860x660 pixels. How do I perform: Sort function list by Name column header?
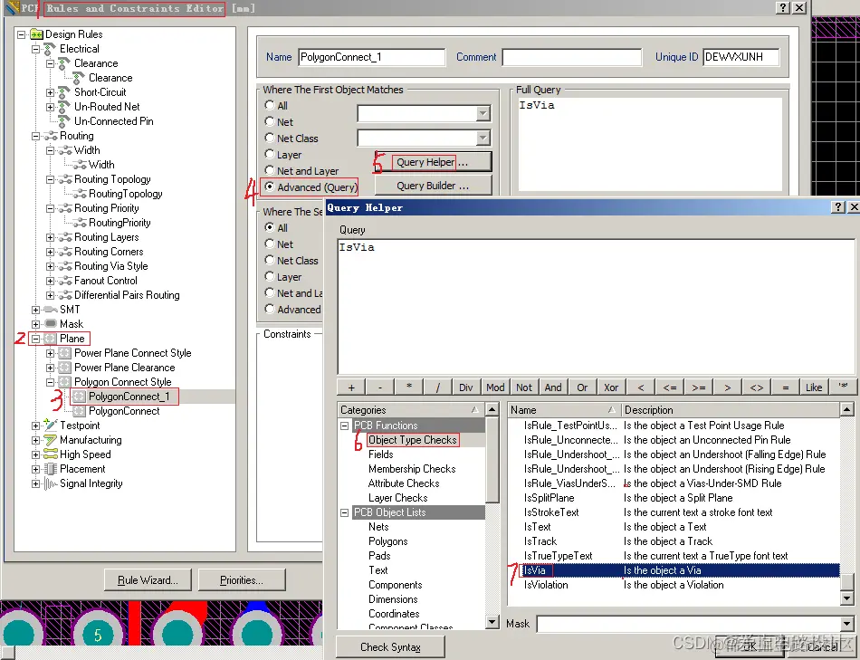click(x=563, y=410)
